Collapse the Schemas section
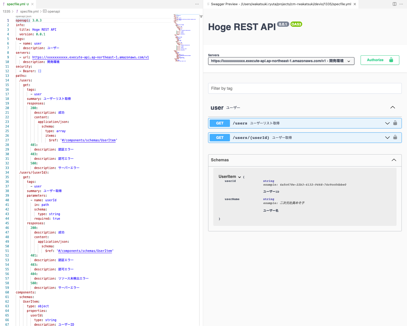The width and height of the screenshot is (407, 326). tap(394, 160)
